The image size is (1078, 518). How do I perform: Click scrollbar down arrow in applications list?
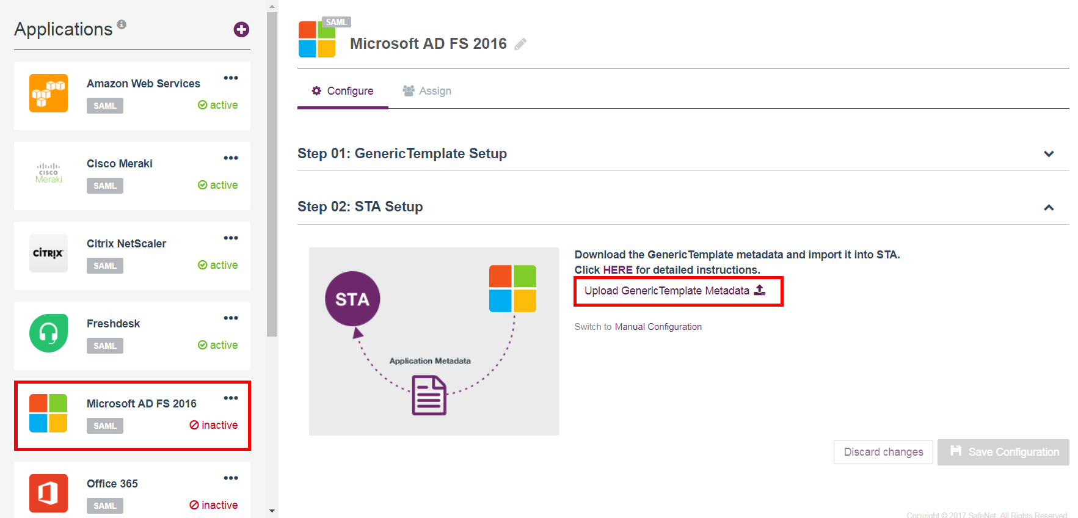pos(272,511)
